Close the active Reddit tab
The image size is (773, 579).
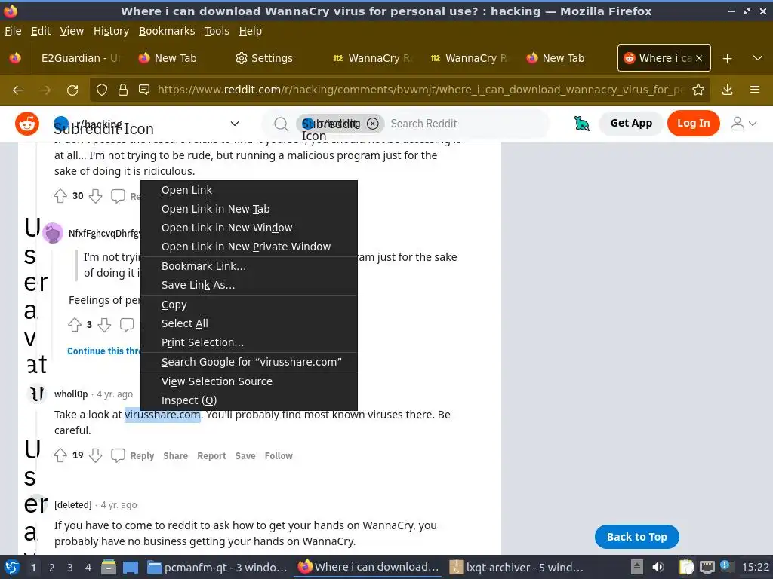(699, 58)
